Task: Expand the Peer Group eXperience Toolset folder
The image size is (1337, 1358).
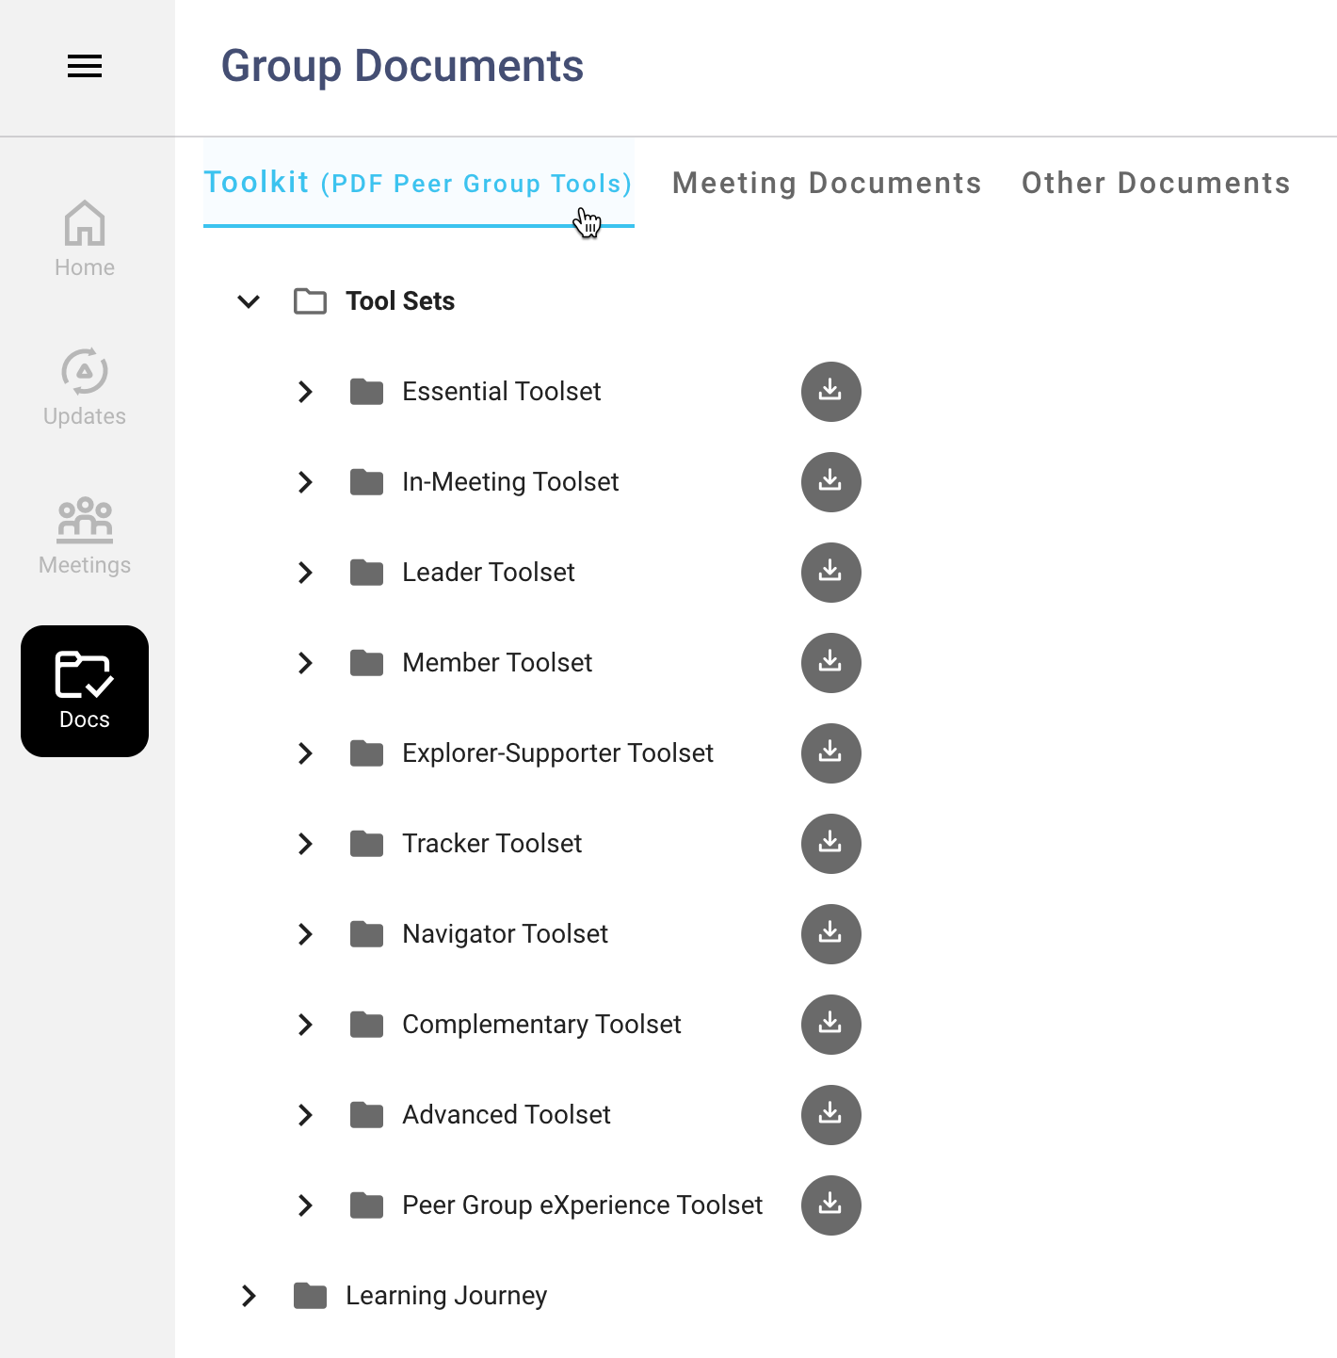Action: click(x=305, y=1205)
